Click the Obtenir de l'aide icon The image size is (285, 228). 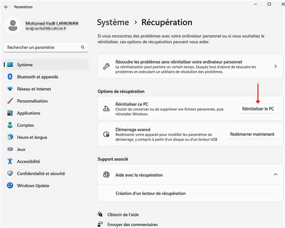pyautogui.click(x=100, y=214)
